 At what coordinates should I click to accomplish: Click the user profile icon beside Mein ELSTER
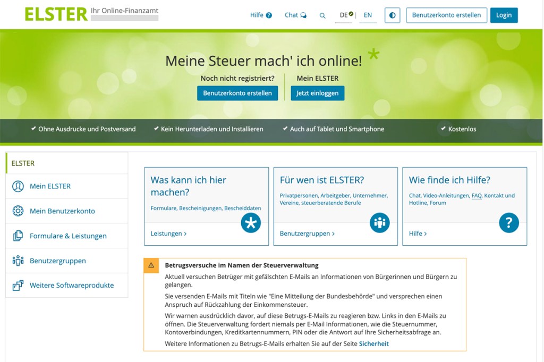[x=18, y=186]
